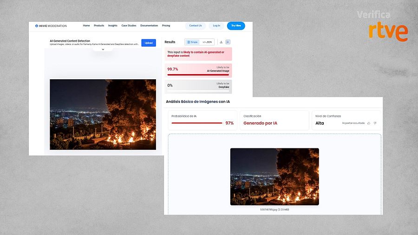Click the Log In button
The width and height of the screenshot is (418, 235).
[x=216, y=26]
